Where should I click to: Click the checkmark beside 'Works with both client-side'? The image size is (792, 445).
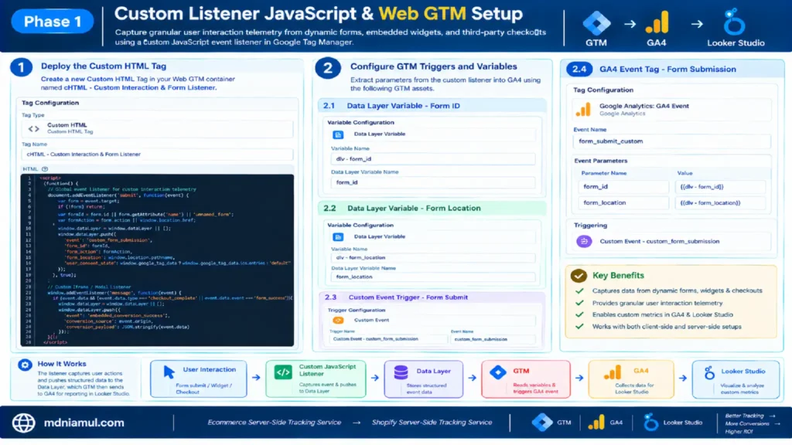click(579, 327)
